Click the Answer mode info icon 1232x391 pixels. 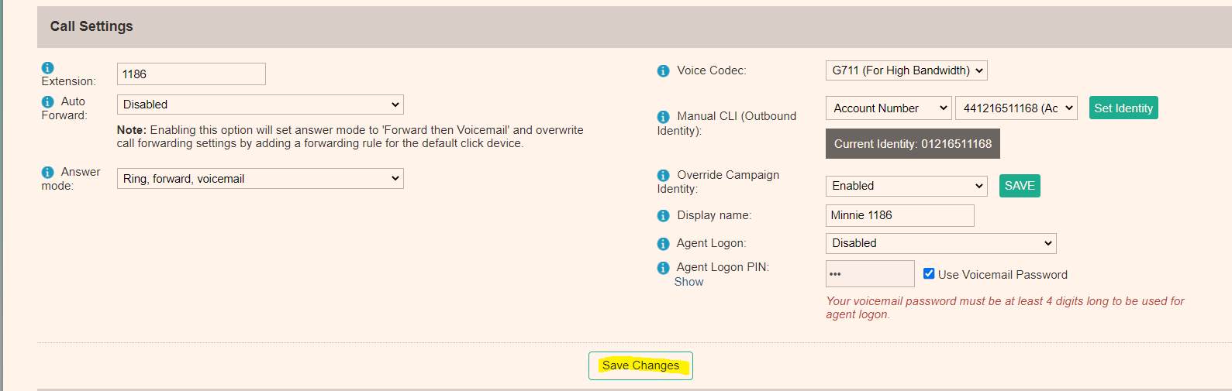47,173
